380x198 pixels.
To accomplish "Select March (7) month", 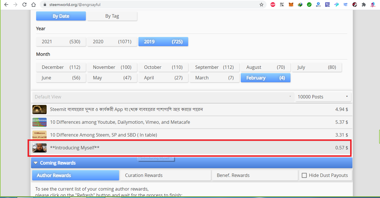I will (214, 78).
